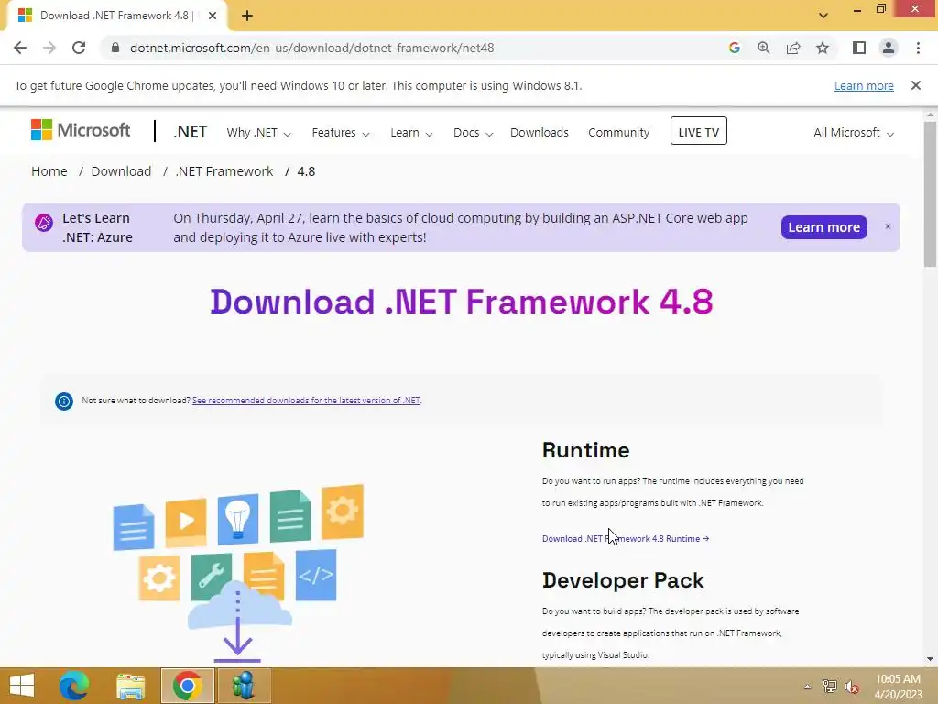Switch to Chrome in the taskbar
The image size is (938, 704).
(x=187, y=686)
